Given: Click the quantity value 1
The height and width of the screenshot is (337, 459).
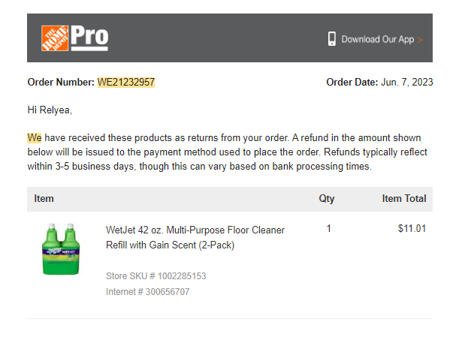Looking at the screenshot, I should [x=329, y=228].
